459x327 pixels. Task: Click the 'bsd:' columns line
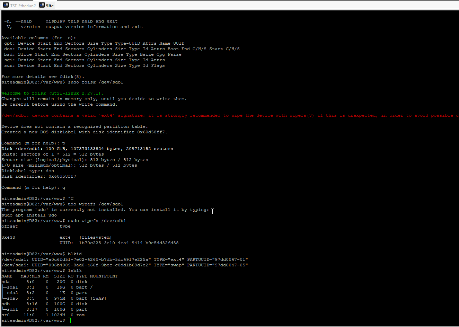coord(93,54)
